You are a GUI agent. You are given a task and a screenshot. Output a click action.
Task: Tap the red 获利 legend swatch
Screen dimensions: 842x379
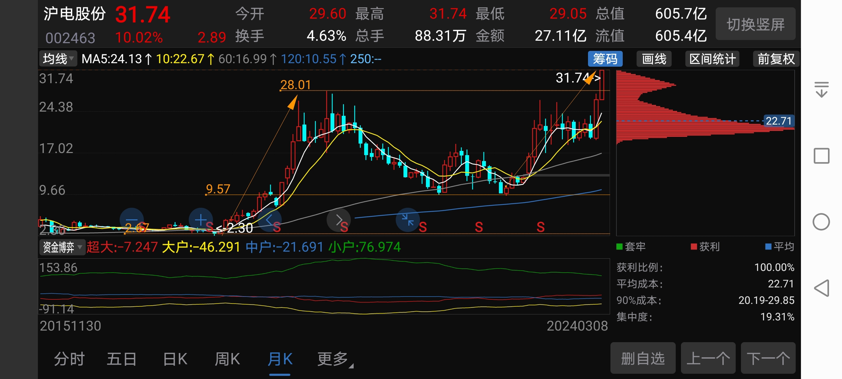pyautogui.click(x=694, y=247)
